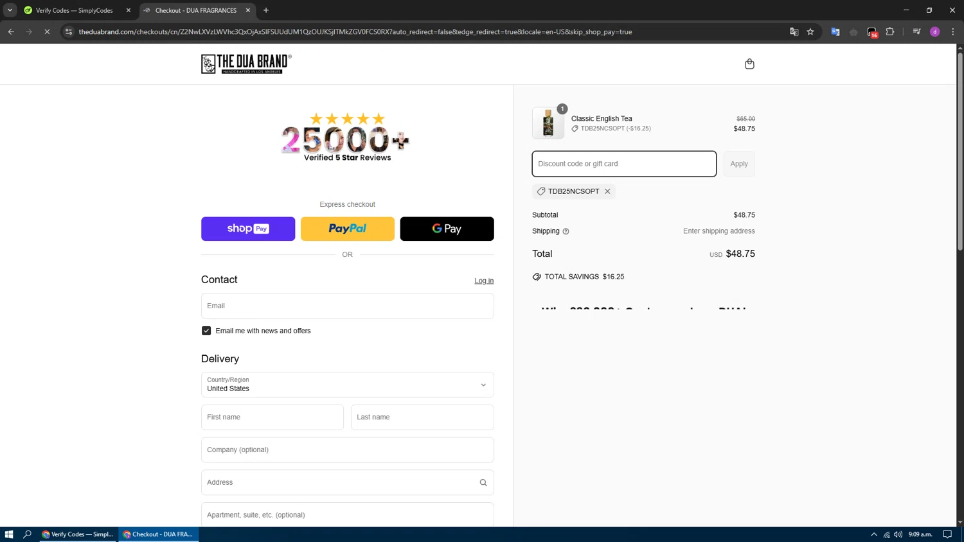This screenshot has width=964, height=542.
Task: Toggle Email me with news and offers checkbox
Action: coord(206,331)
